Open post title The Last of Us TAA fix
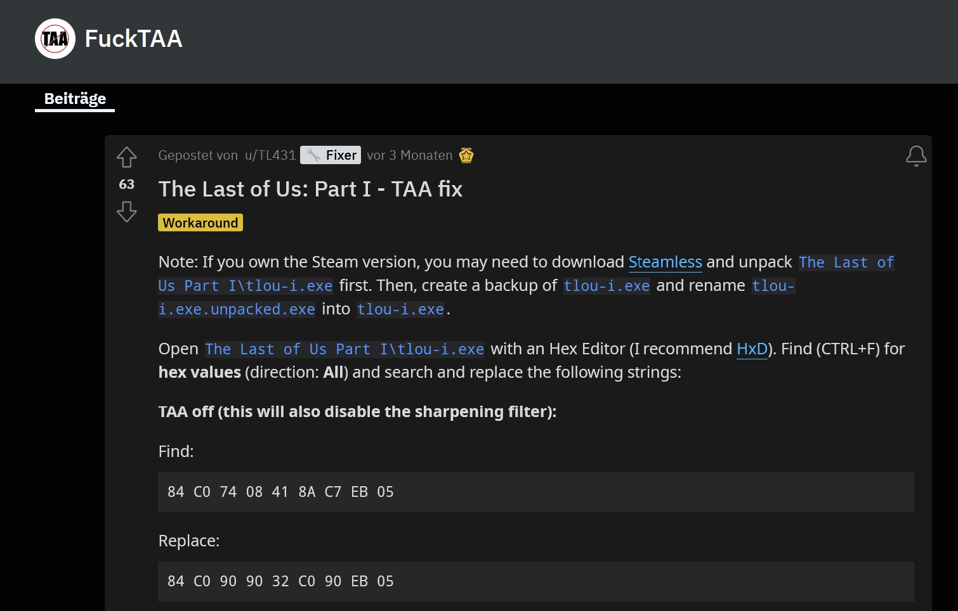 (310, 189)
